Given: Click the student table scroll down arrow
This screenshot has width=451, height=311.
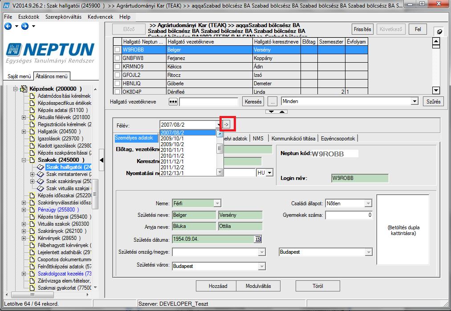Looking at the screenshot, I should coord(436,91).
